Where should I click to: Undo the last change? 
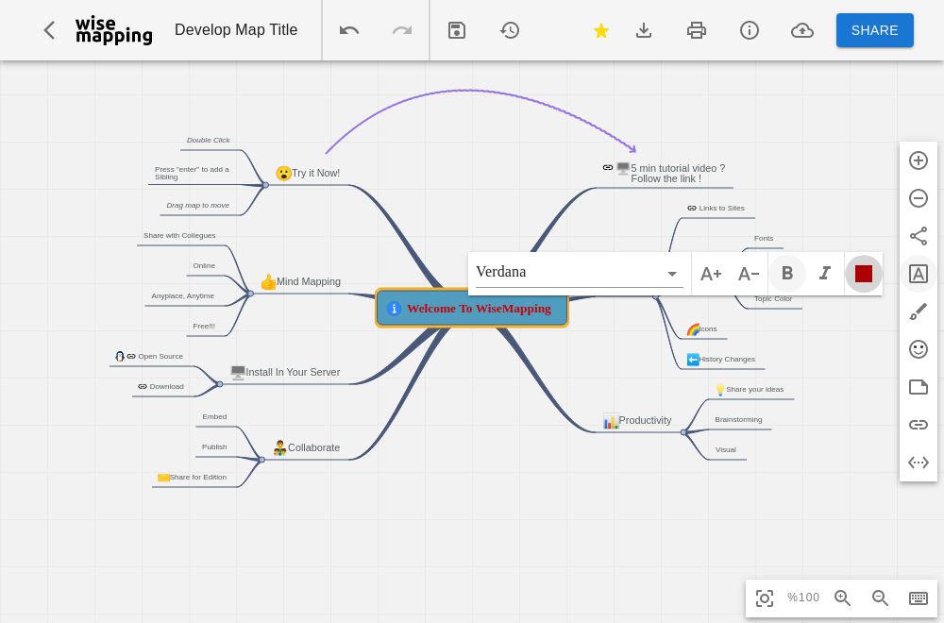point(349,30)
